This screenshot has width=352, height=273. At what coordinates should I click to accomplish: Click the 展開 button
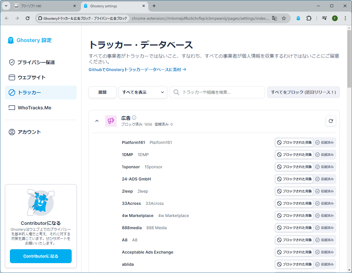[102, 92]
